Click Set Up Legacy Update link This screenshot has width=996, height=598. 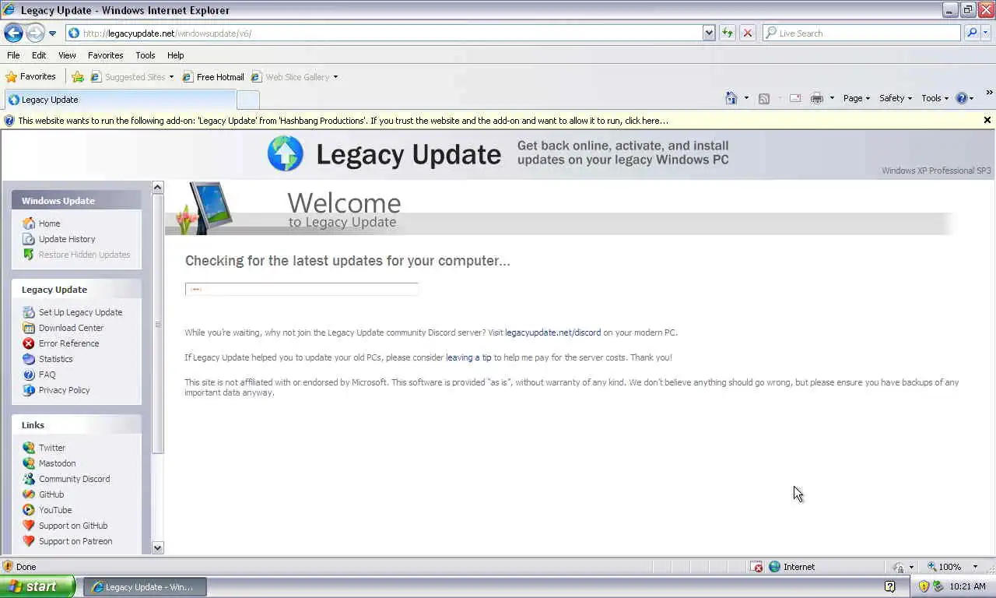[x=80, y=312]
